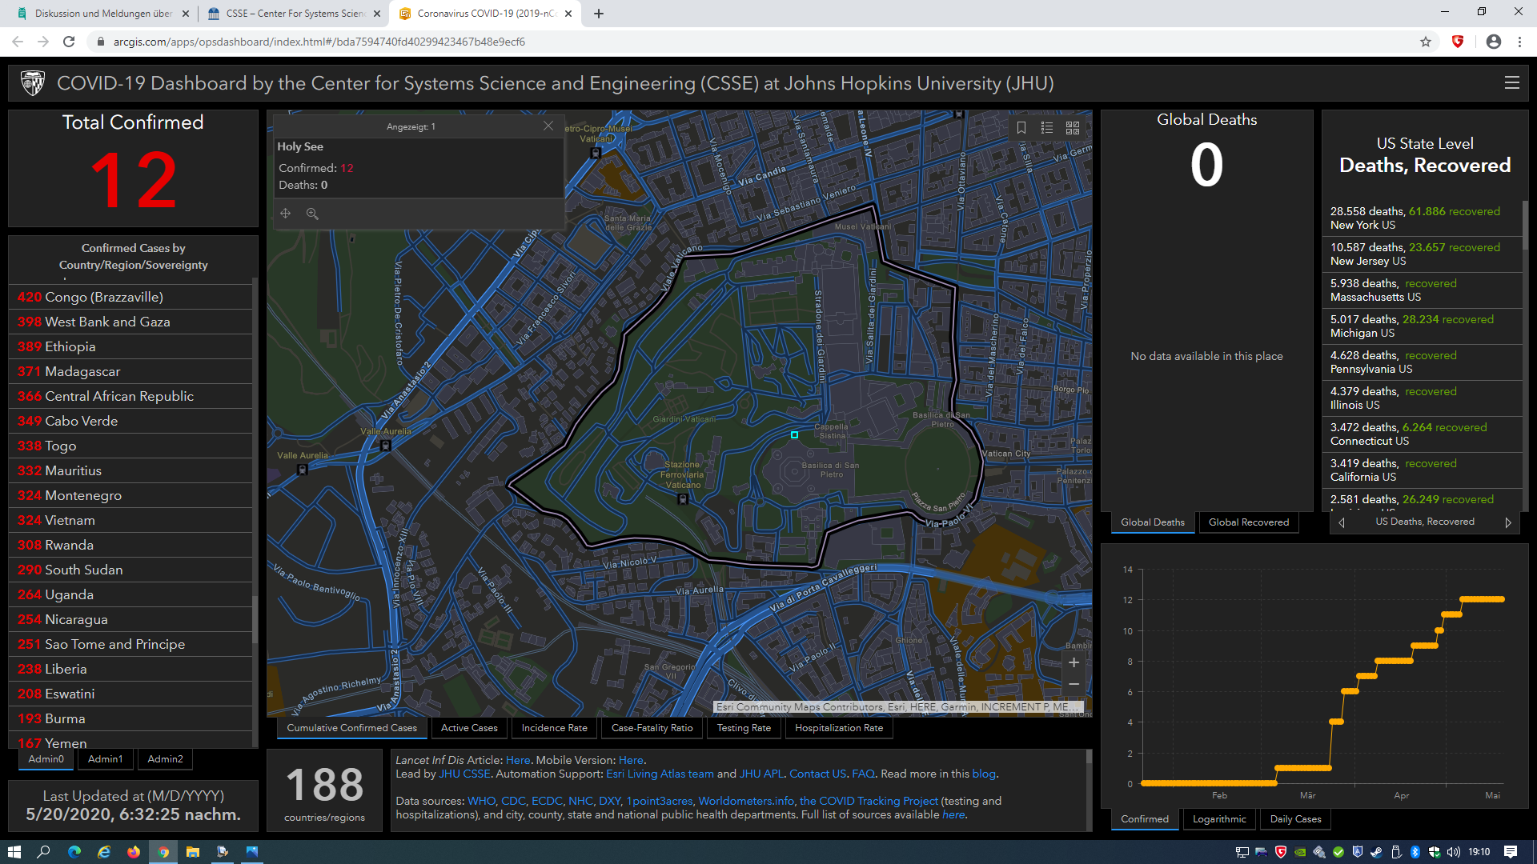Click the browser address bar URL
This screenshot has width=1537, height=864.
[x=319, y=42]
